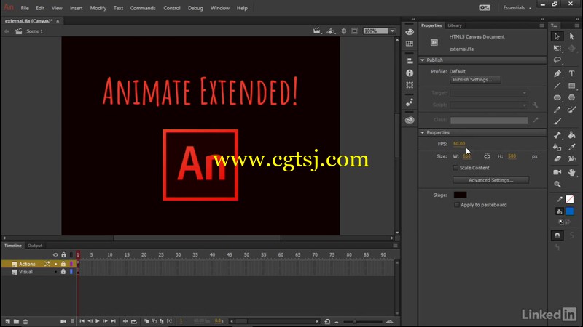The height and width of the screenshot is (327, 583).
Task: Toggle the width-height link constraint
Action: tap(487, 156)
